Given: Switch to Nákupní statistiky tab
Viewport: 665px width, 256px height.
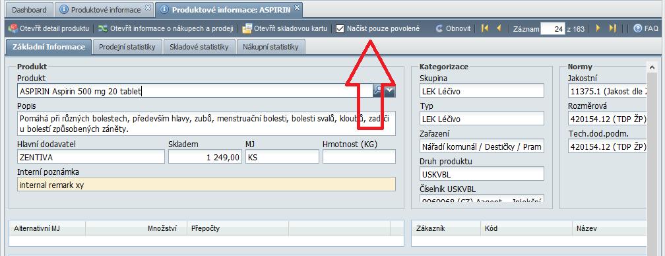Looking at the screenshot, I should point(270,47).
